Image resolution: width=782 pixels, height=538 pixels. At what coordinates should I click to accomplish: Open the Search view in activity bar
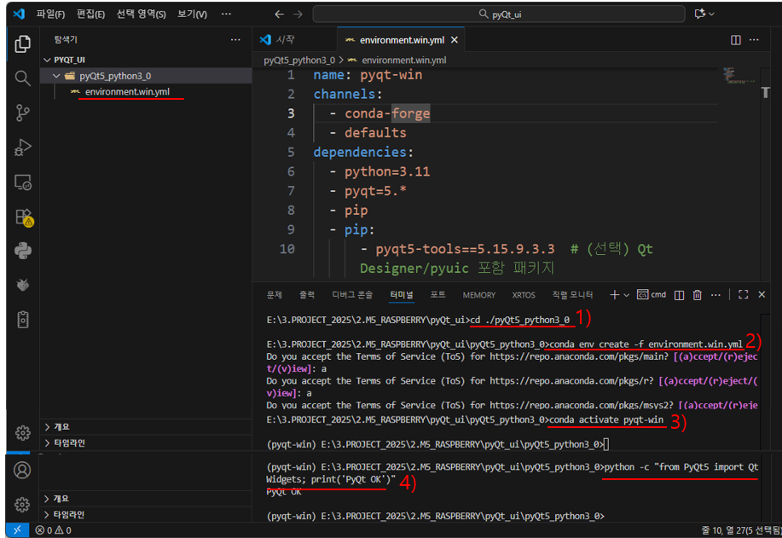(23, 78)
